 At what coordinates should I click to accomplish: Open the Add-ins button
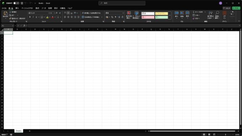[x=225, y=15]
